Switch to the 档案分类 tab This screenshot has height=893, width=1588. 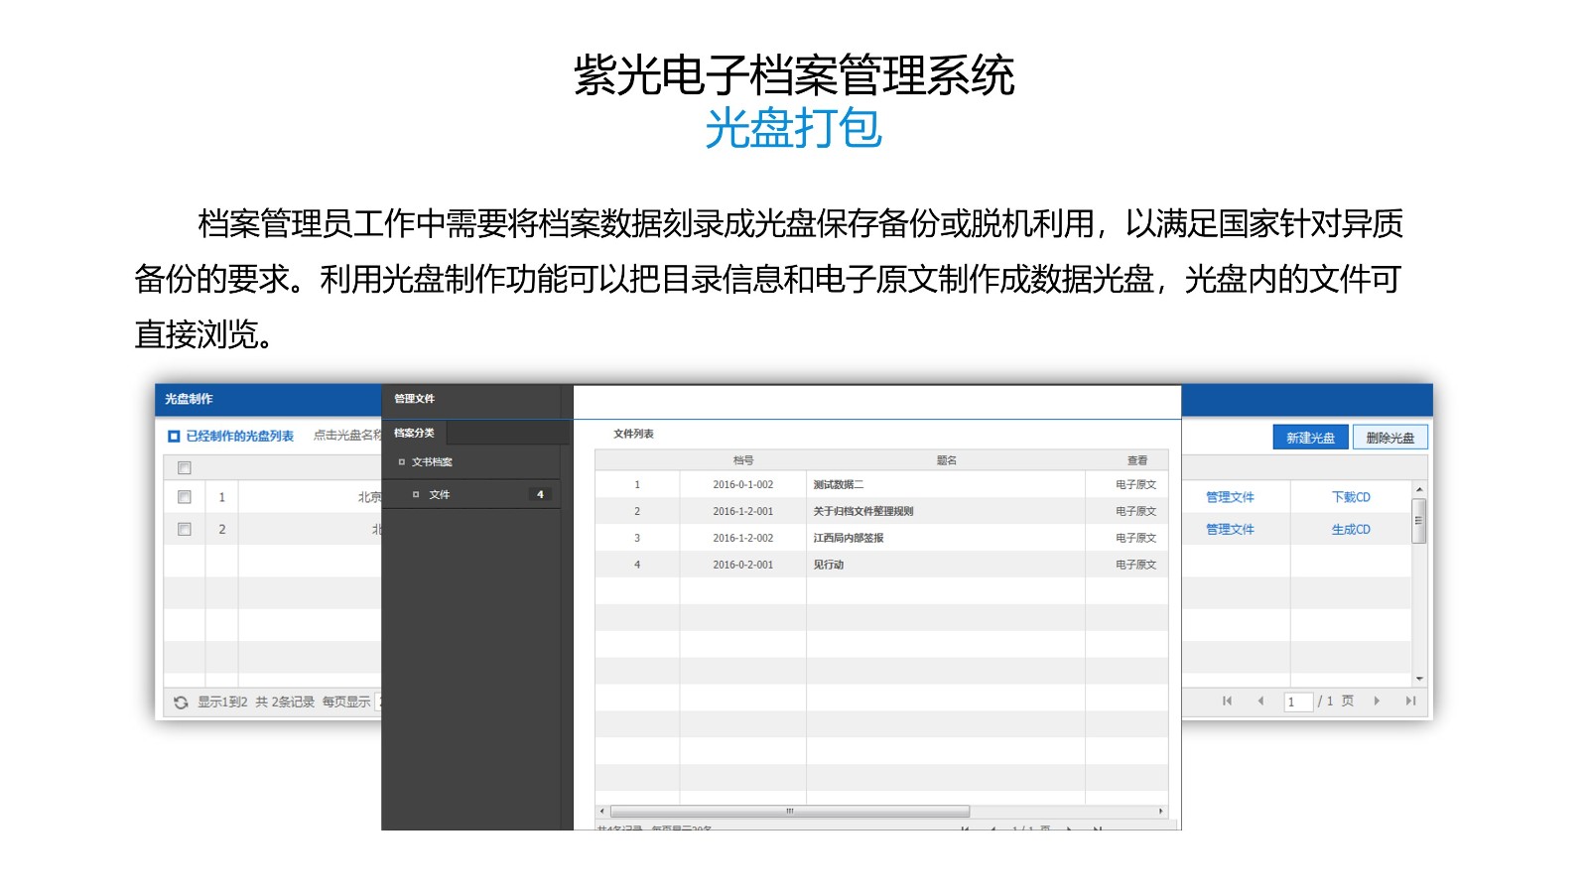pos(414,434)
